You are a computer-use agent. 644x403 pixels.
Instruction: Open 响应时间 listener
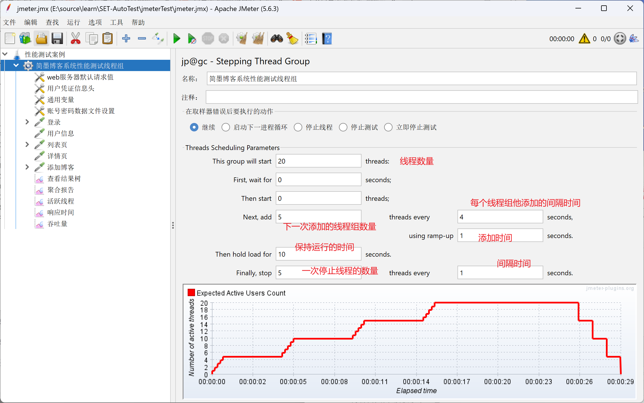click(60, 212)
